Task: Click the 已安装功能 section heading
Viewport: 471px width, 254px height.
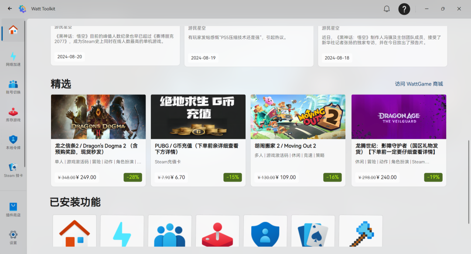Action: coord(75,202)
